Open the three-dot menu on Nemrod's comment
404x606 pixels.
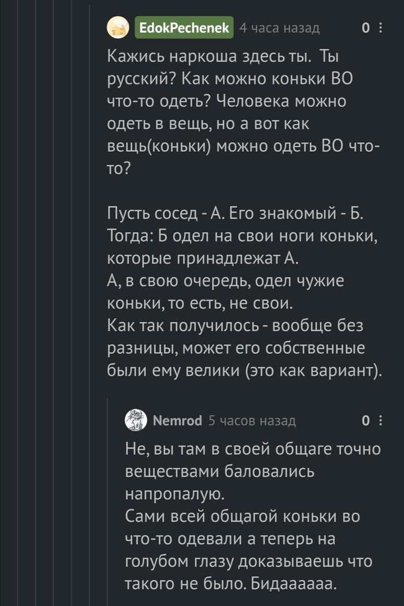(x=380, y=421)
